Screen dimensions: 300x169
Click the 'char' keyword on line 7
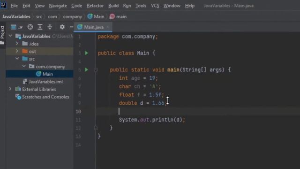(x=125, y=86)
